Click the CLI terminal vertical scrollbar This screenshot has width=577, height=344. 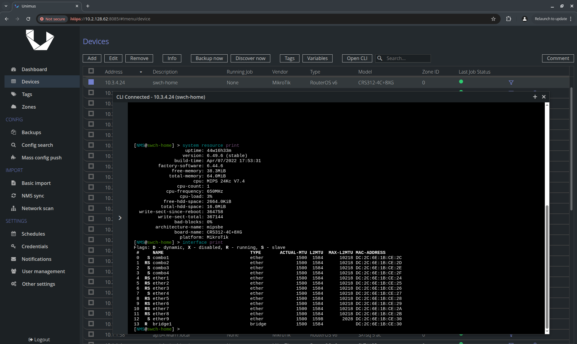pyautogui.click(x=547, y=267)
